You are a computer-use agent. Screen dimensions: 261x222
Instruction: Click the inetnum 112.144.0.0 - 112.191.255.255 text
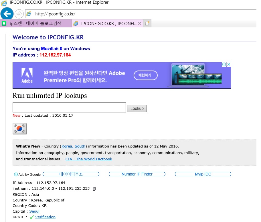(x=51, y=189)
